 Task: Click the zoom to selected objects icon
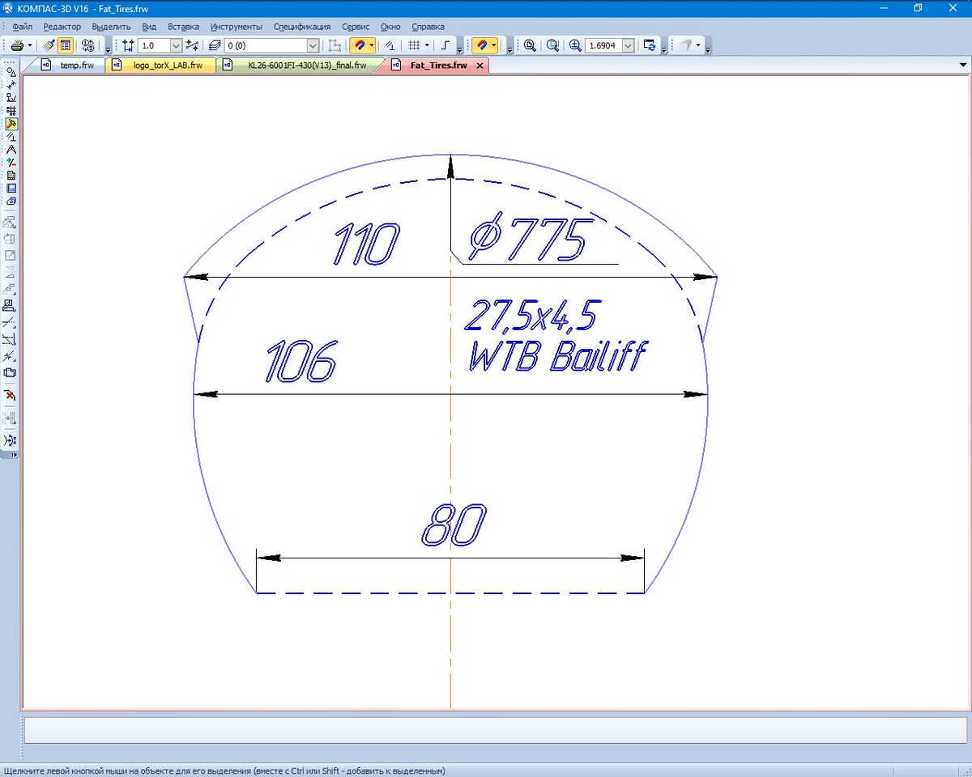pyautogui.click(x=552, y=46)
